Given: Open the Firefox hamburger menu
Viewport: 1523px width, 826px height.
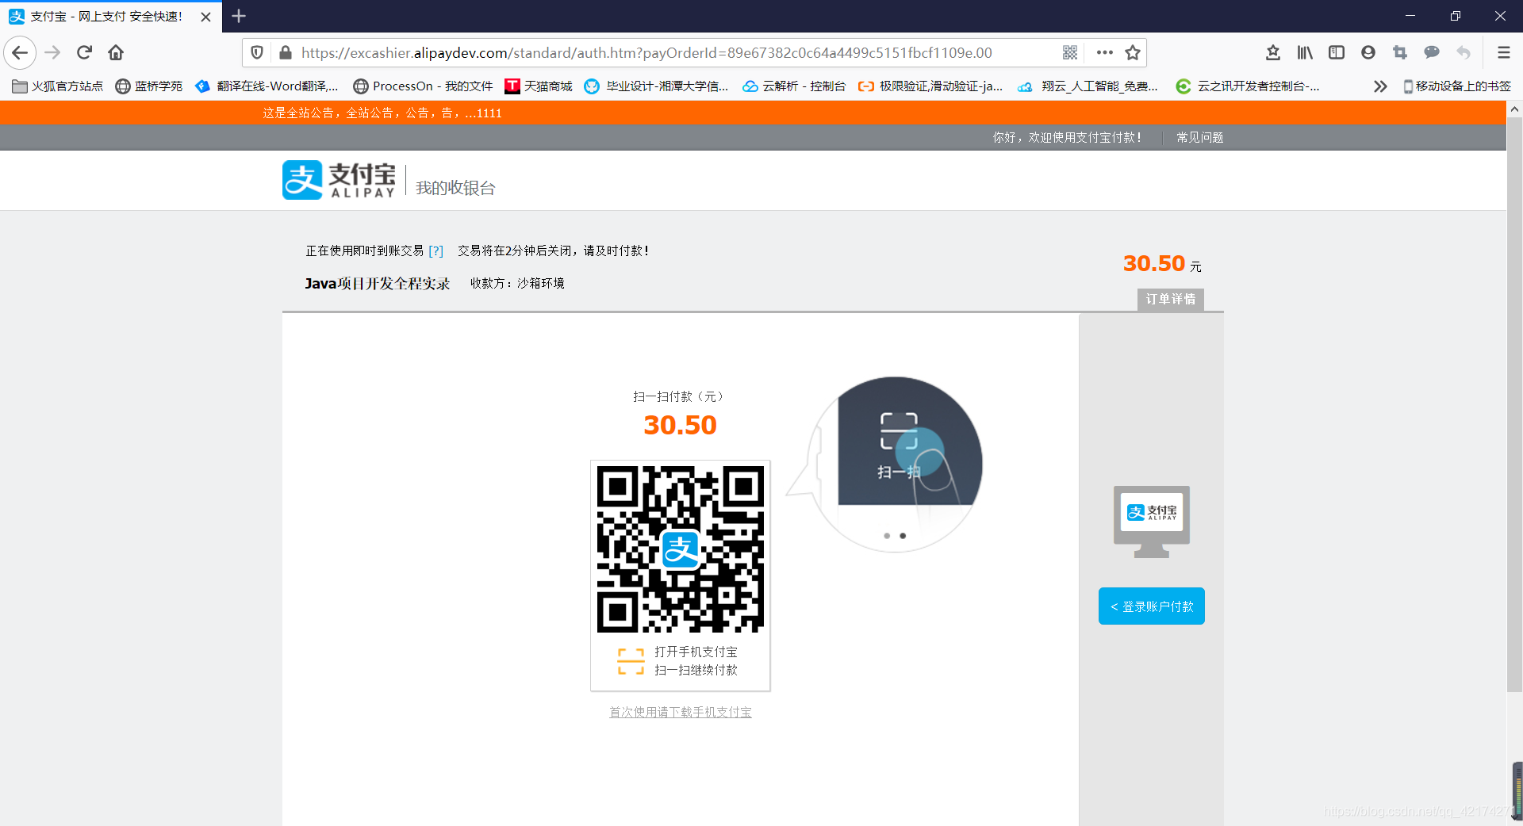Looking at the screenshot, I should point(1503,53).
